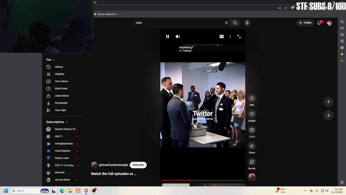
Task: Go to next Short with down arrow
Action: click(x=328, y=115)
